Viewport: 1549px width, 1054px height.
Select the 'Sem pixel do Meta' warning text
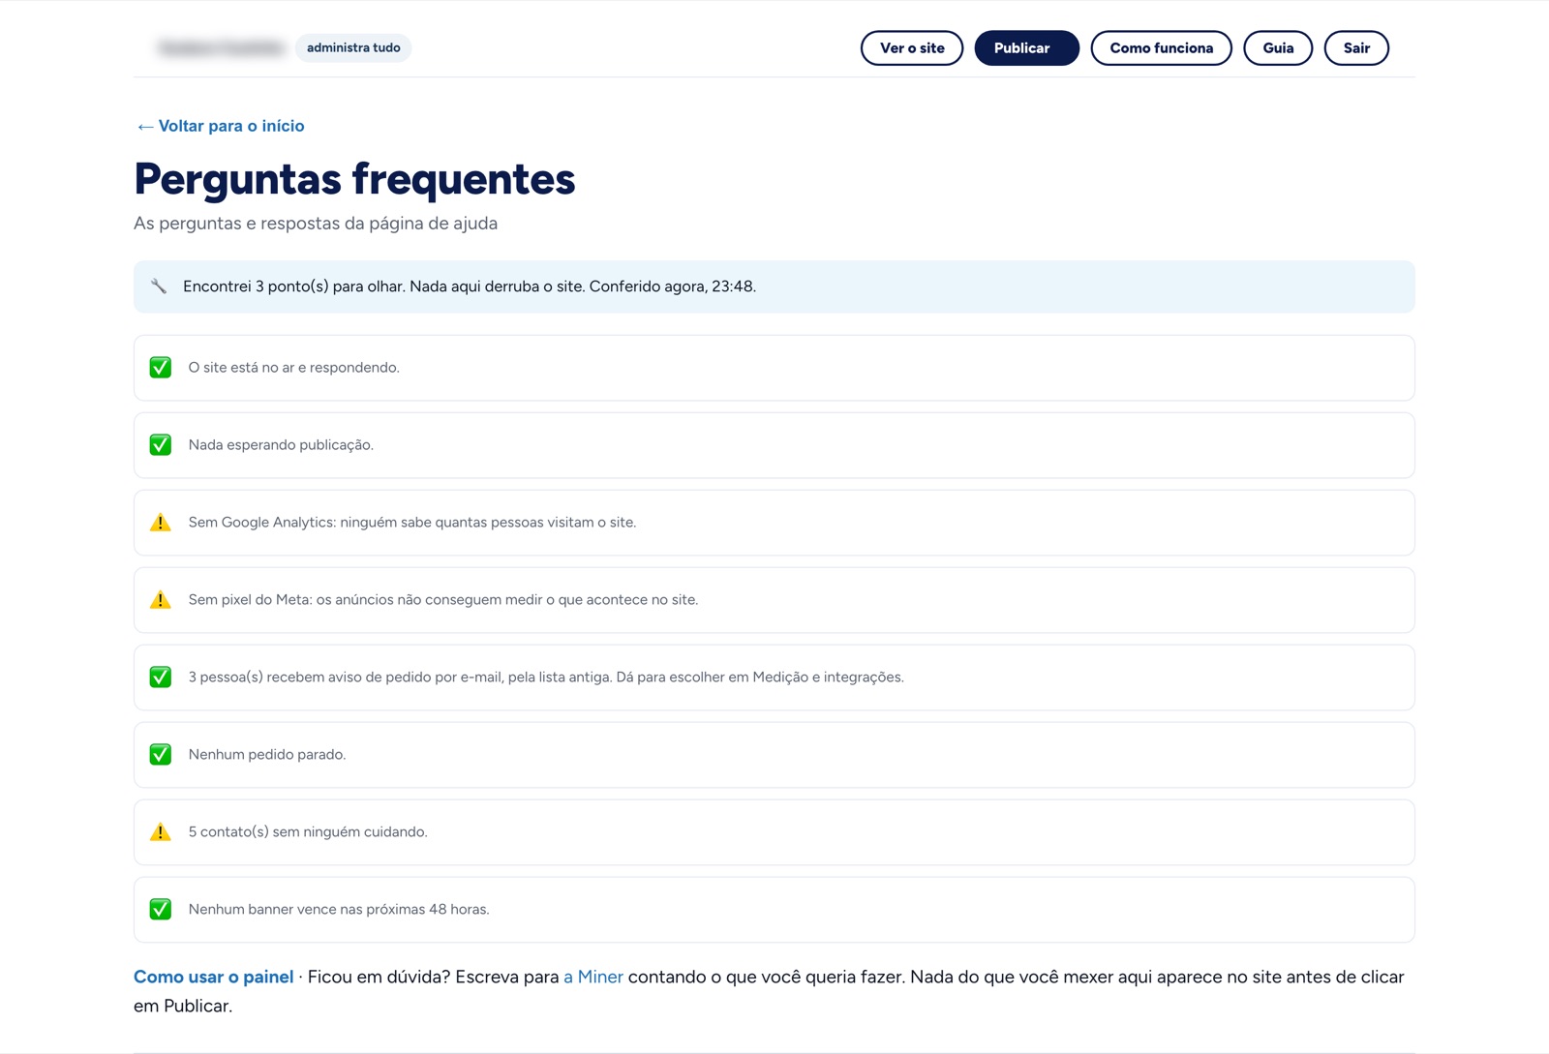point(443,600)
